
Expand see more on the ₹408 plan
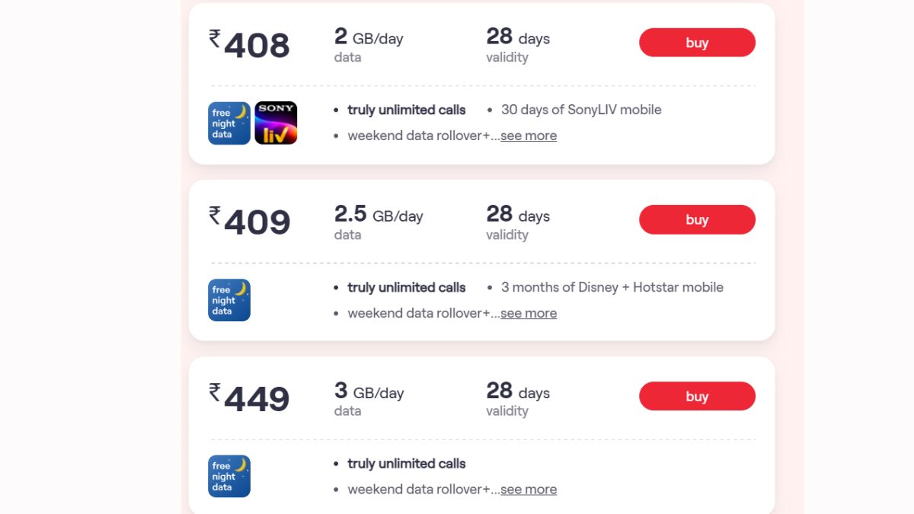coord(529,136)
